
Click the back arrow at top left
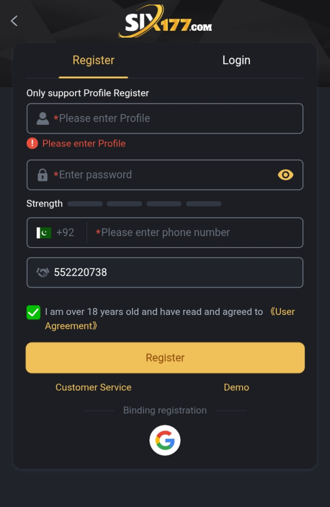13,21
